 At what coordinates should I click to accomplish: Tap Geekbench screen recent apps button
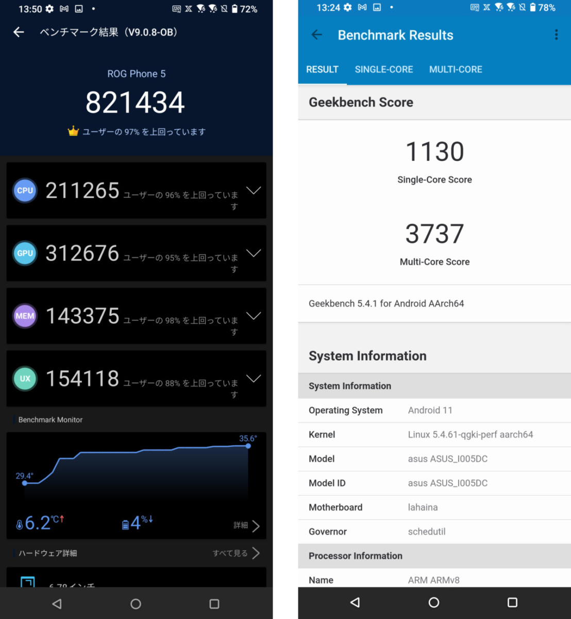point(512,602)
